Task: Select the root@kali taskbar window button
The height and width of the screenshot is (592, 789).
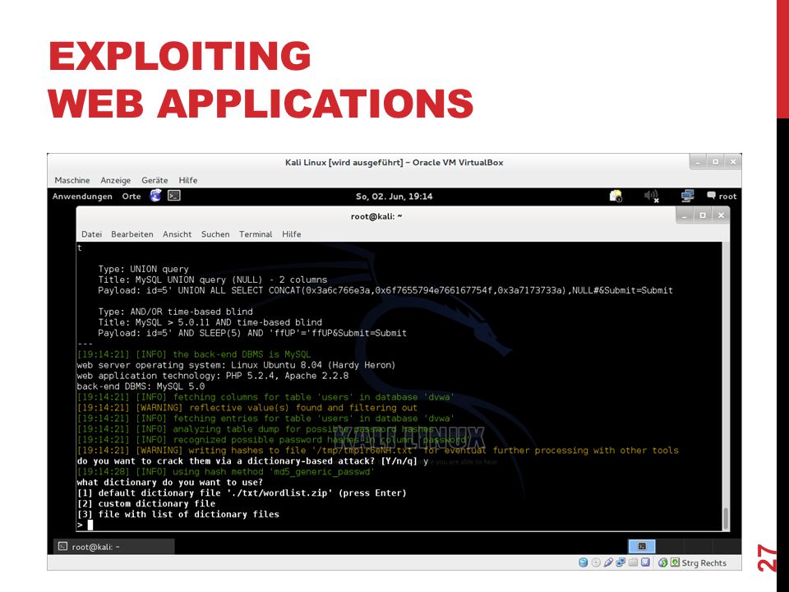Action: [113, 547]
